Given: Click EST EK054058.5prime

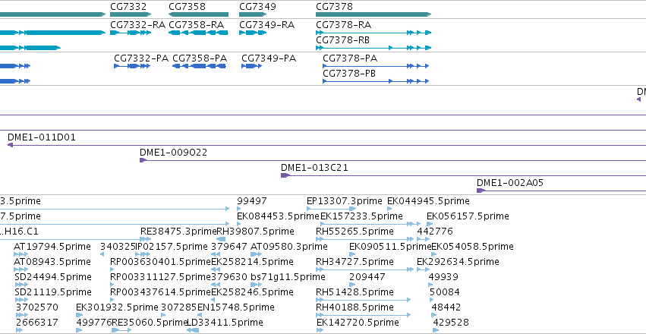Looking at the screenshot, I should click(473, 247).
